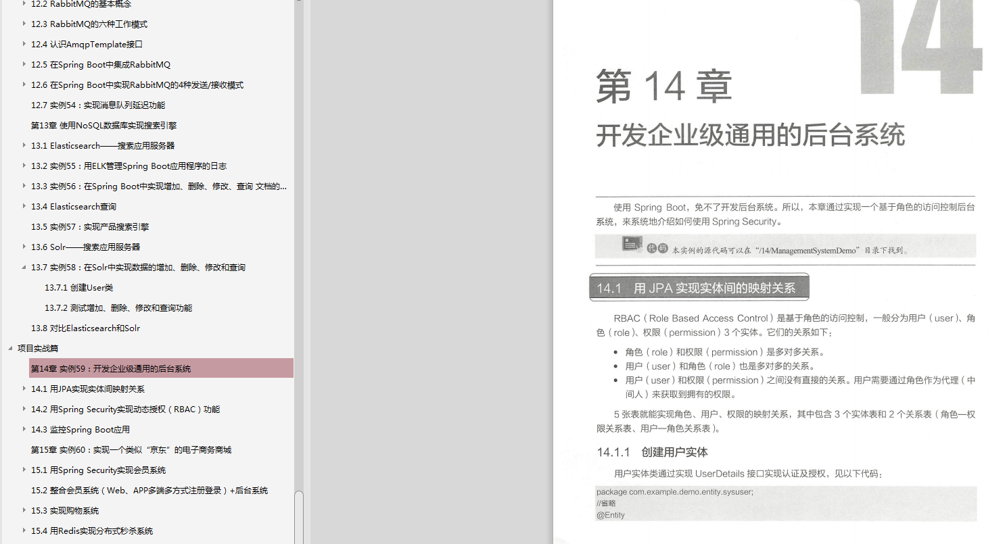Click code line package com.example.demo.entity.sysuser
Image resolution: width=1005 pixels, height=544 pixels.
coord(675,492)
